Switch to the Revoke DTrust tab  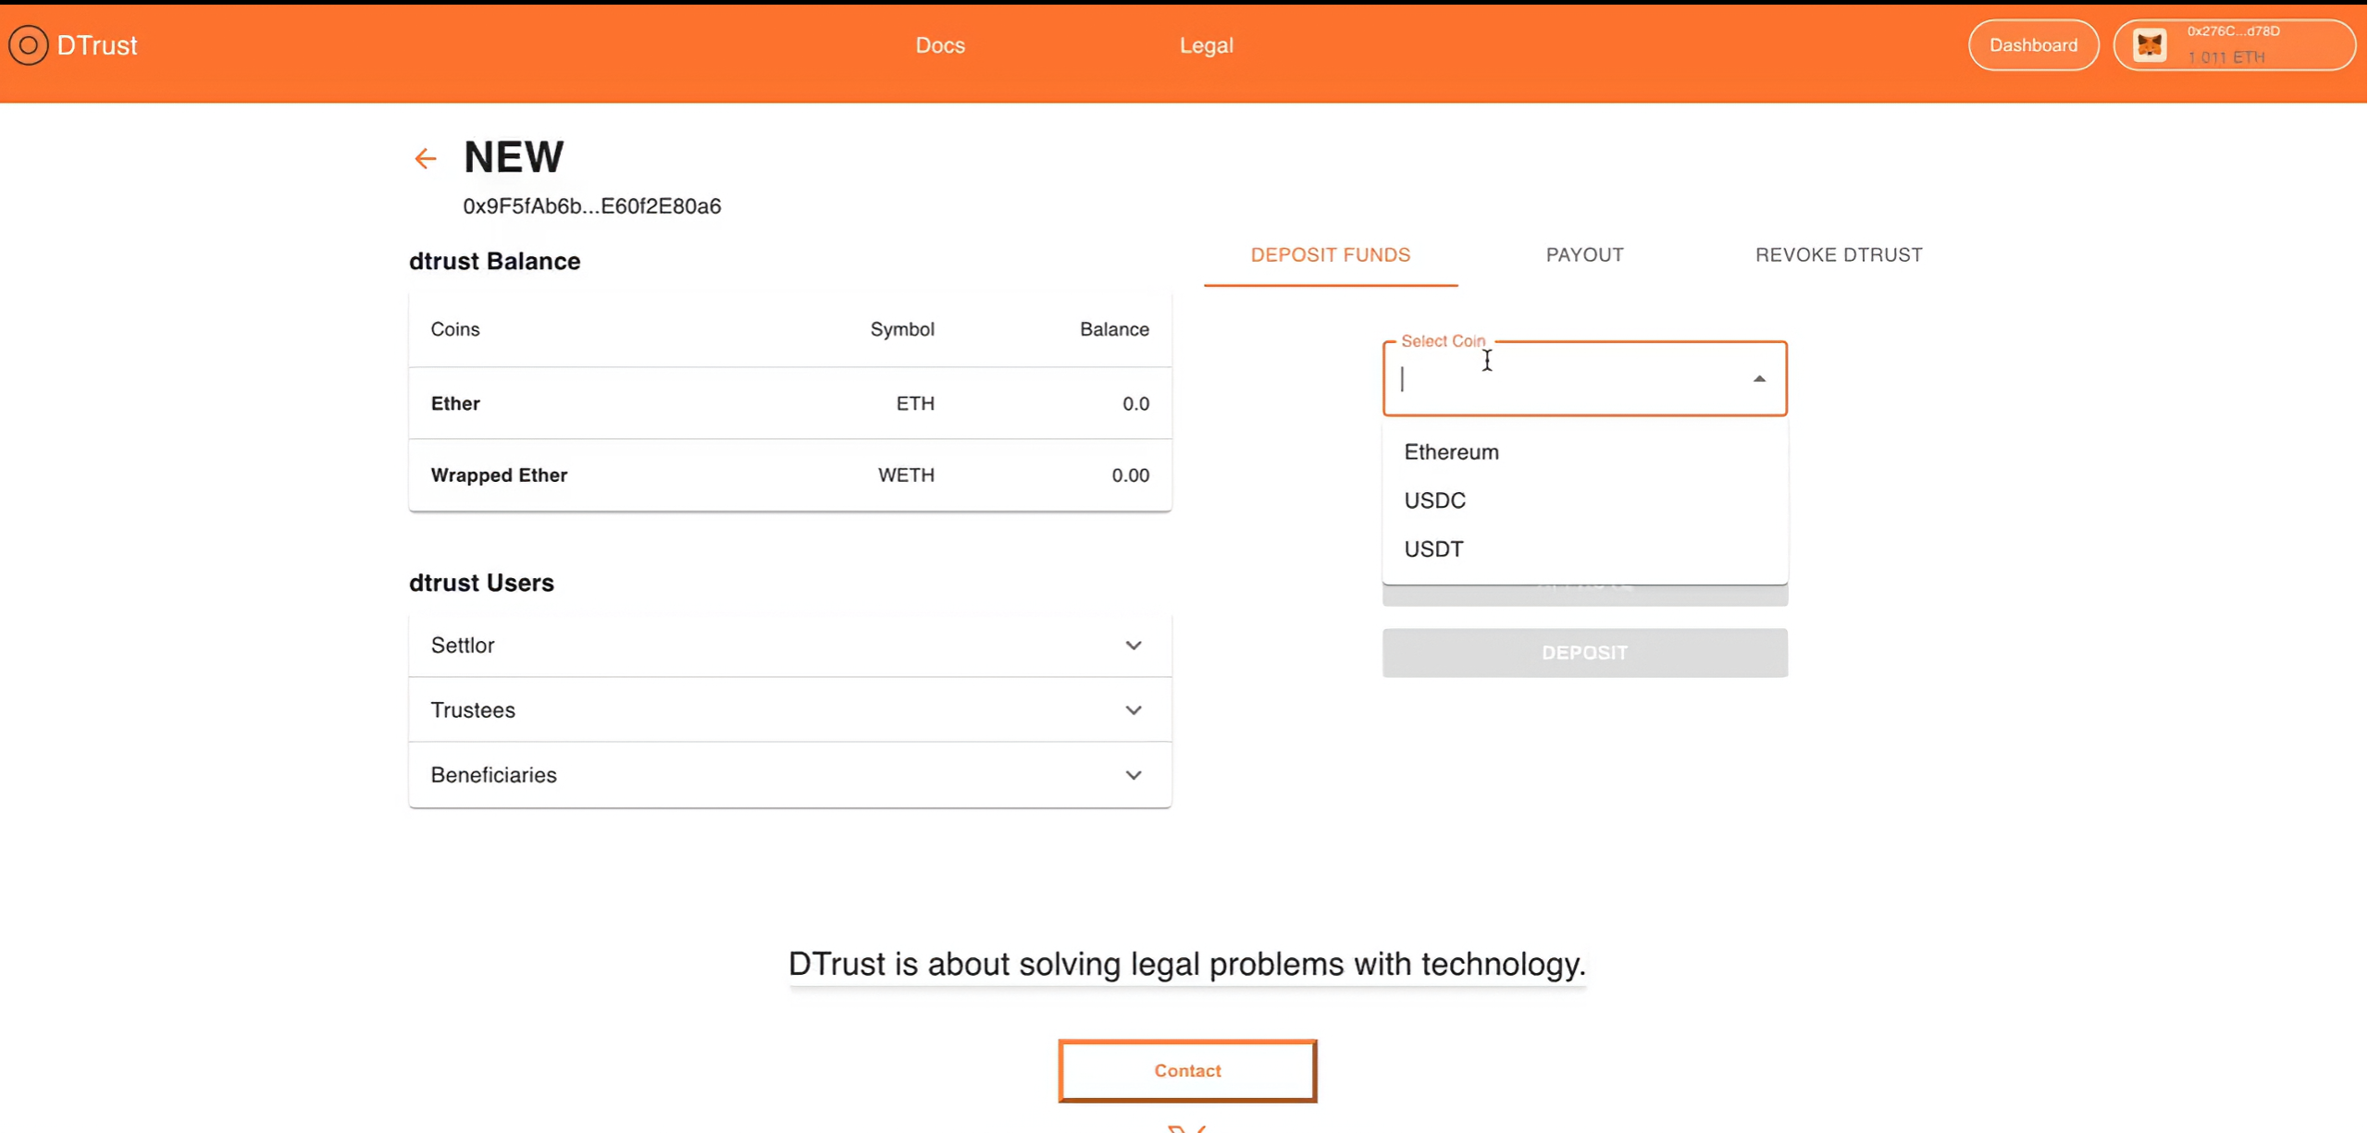(1838, 255)
